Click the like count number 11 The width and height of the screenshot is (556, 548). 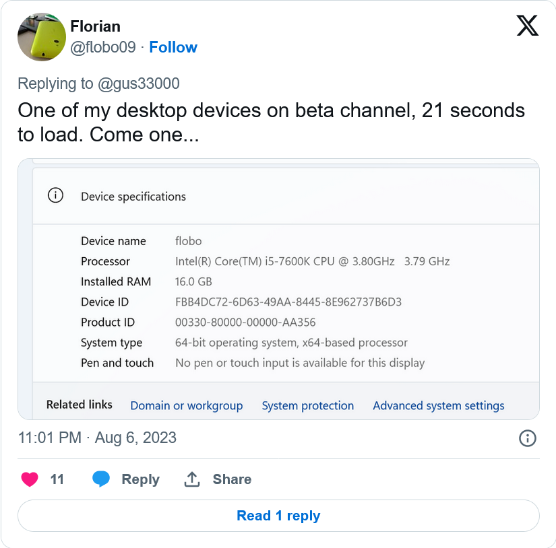tap(57, 479)
